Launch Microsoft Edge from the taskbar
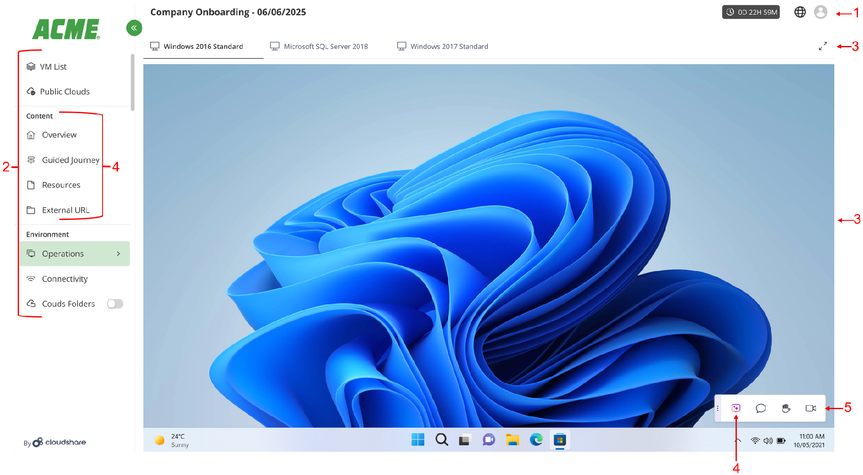863x475 pixels. (536, 440)
